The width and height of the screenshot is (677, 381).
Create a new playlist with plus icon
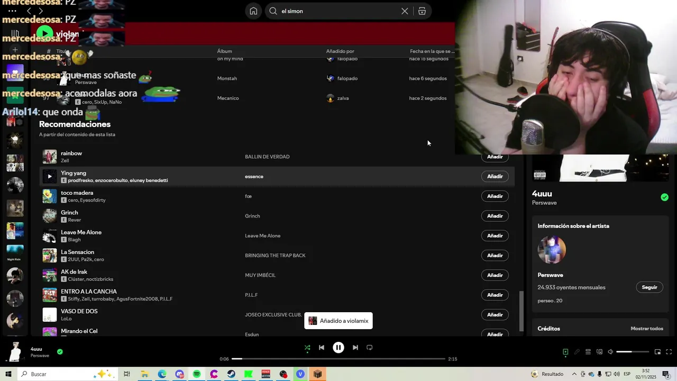pos(15,50)
